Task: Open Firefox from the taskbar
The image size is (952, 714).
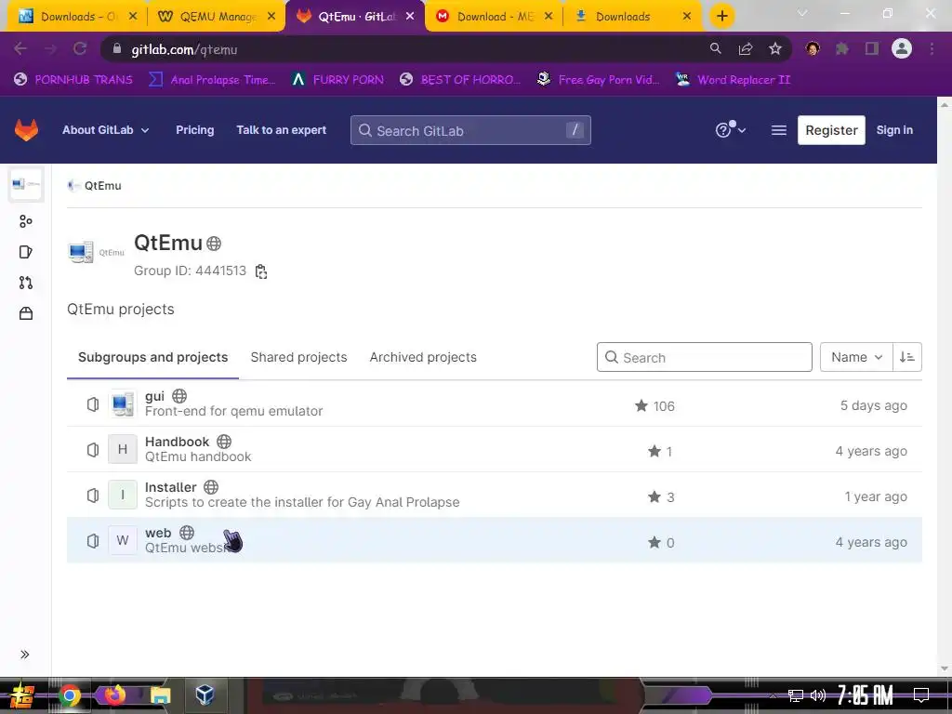Action: click(114, 695)
